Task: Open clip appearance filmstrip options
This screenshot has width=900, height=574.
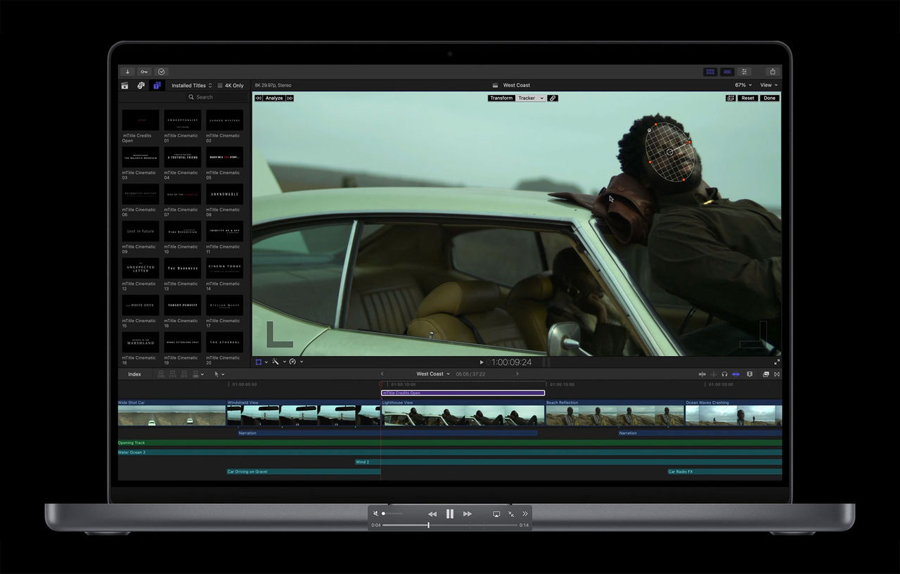Action: click(x=750, y=374)
